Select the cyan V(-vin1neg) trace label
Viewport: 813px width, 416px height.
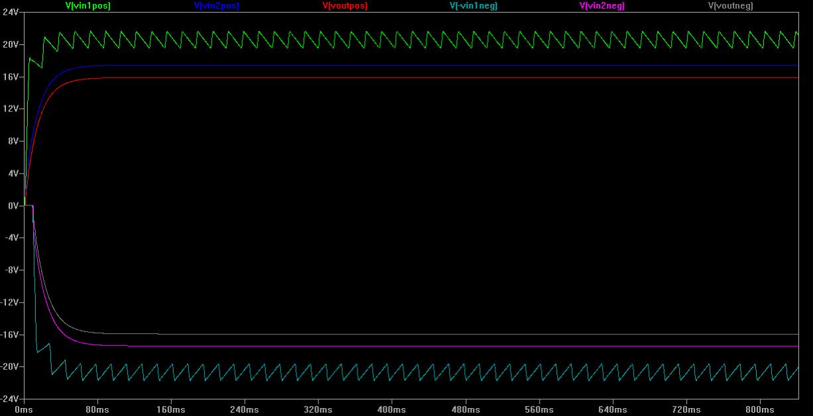[x=473, y=6]
